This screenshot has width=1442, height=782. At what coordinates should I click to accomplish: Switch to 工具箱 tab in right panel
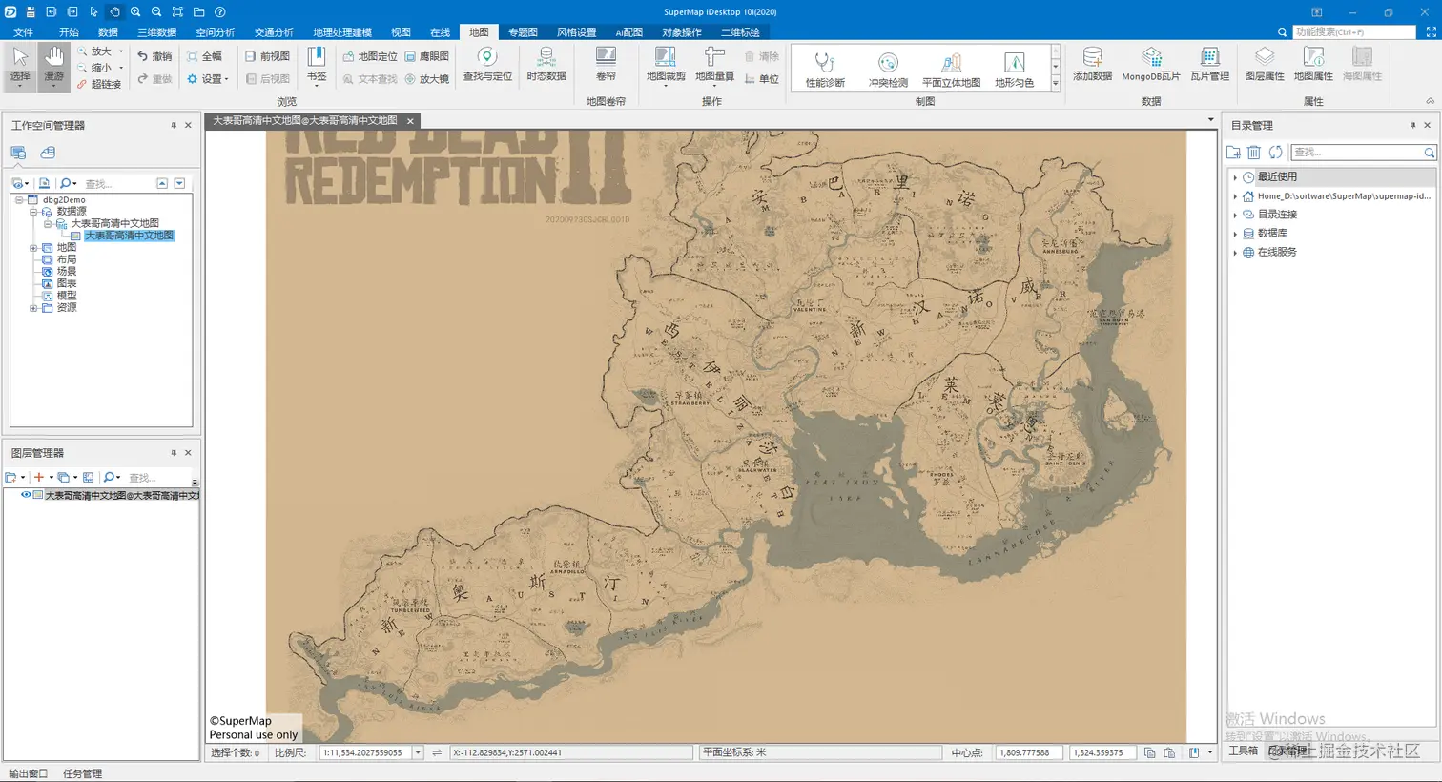(1243, 751)
